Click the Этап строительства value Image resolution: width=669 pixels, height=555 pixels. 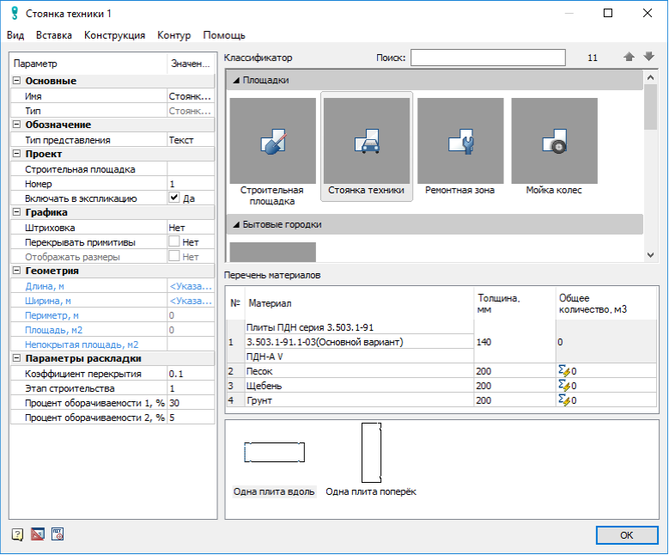(191, 388)
